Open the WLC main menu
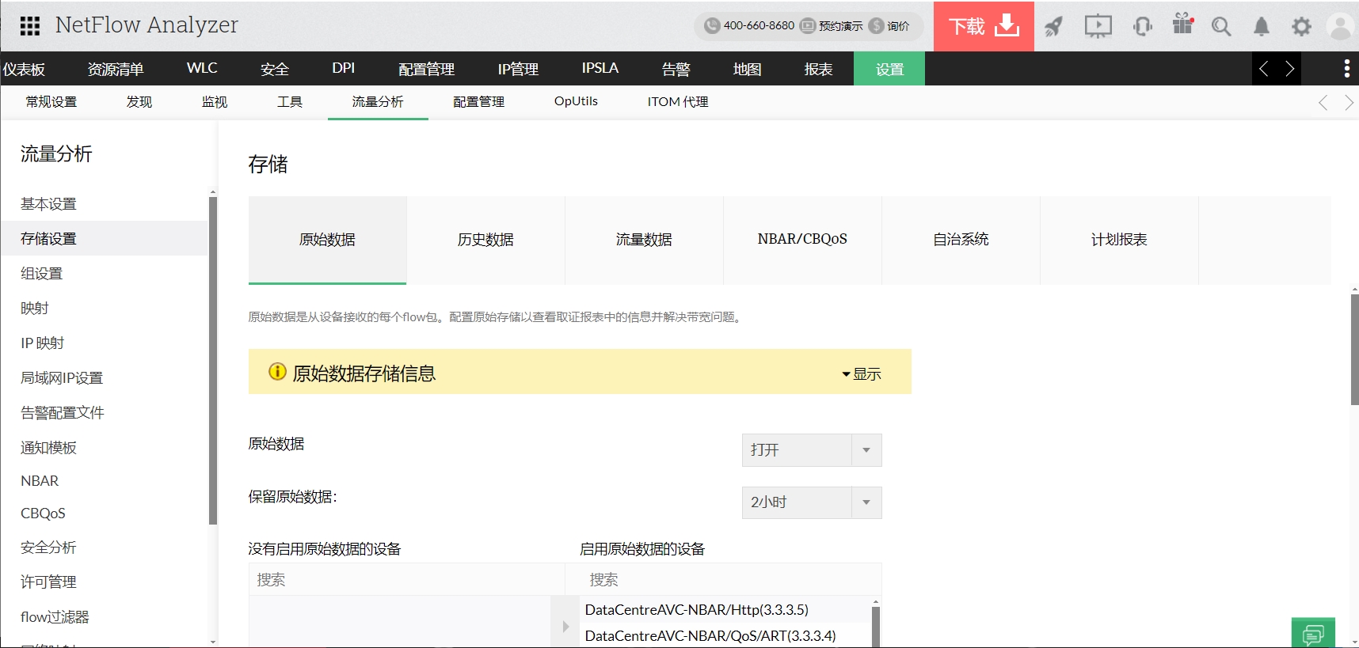The image size is (1359, 648). pos(202,68)
